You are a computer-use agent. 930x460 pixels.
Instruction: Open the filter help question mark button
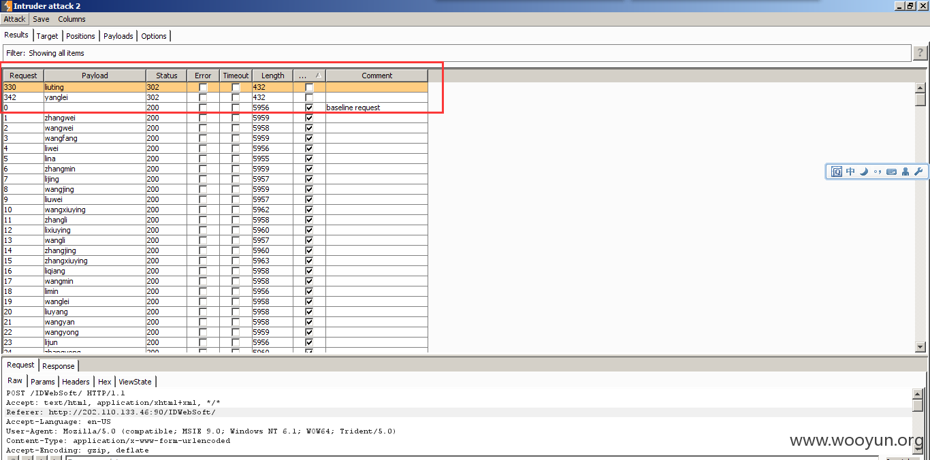point(920,53)
